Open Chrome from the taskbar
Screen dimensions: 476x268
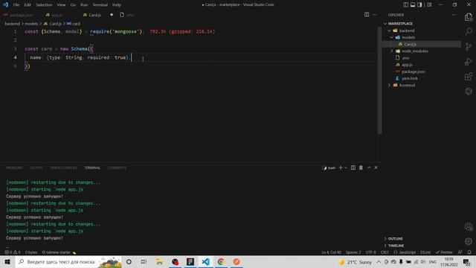click(221, 261)
